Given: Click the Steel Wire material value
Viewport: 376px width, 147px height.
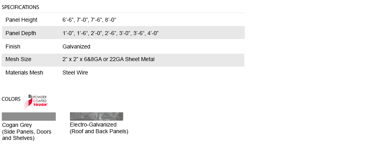Looking at the screenshot, I should click(75, 73).
